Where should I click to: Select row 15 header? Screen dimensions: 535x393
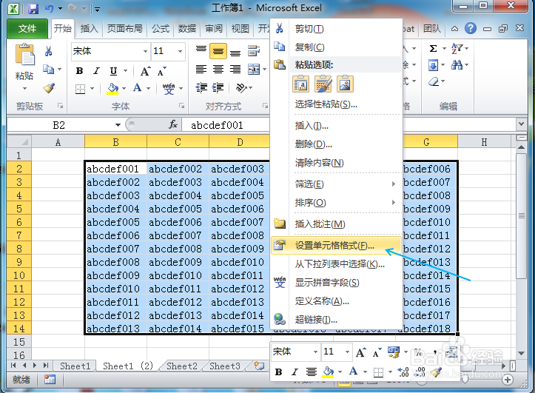19,341
